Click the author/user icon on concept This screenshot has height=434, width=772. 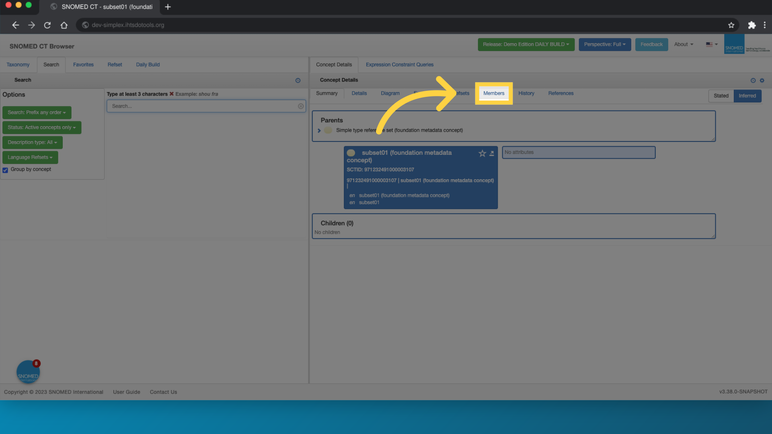point(491,154)
